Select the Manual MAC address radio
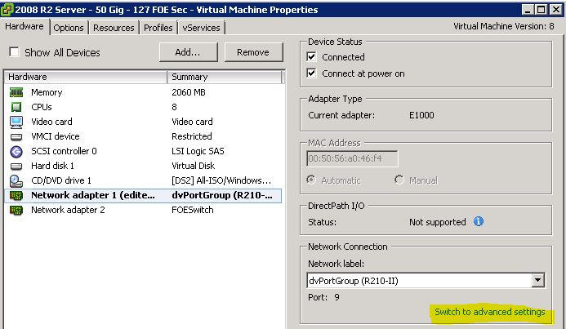Viewport: 566px width, 329px height. [x=399, y=180]
